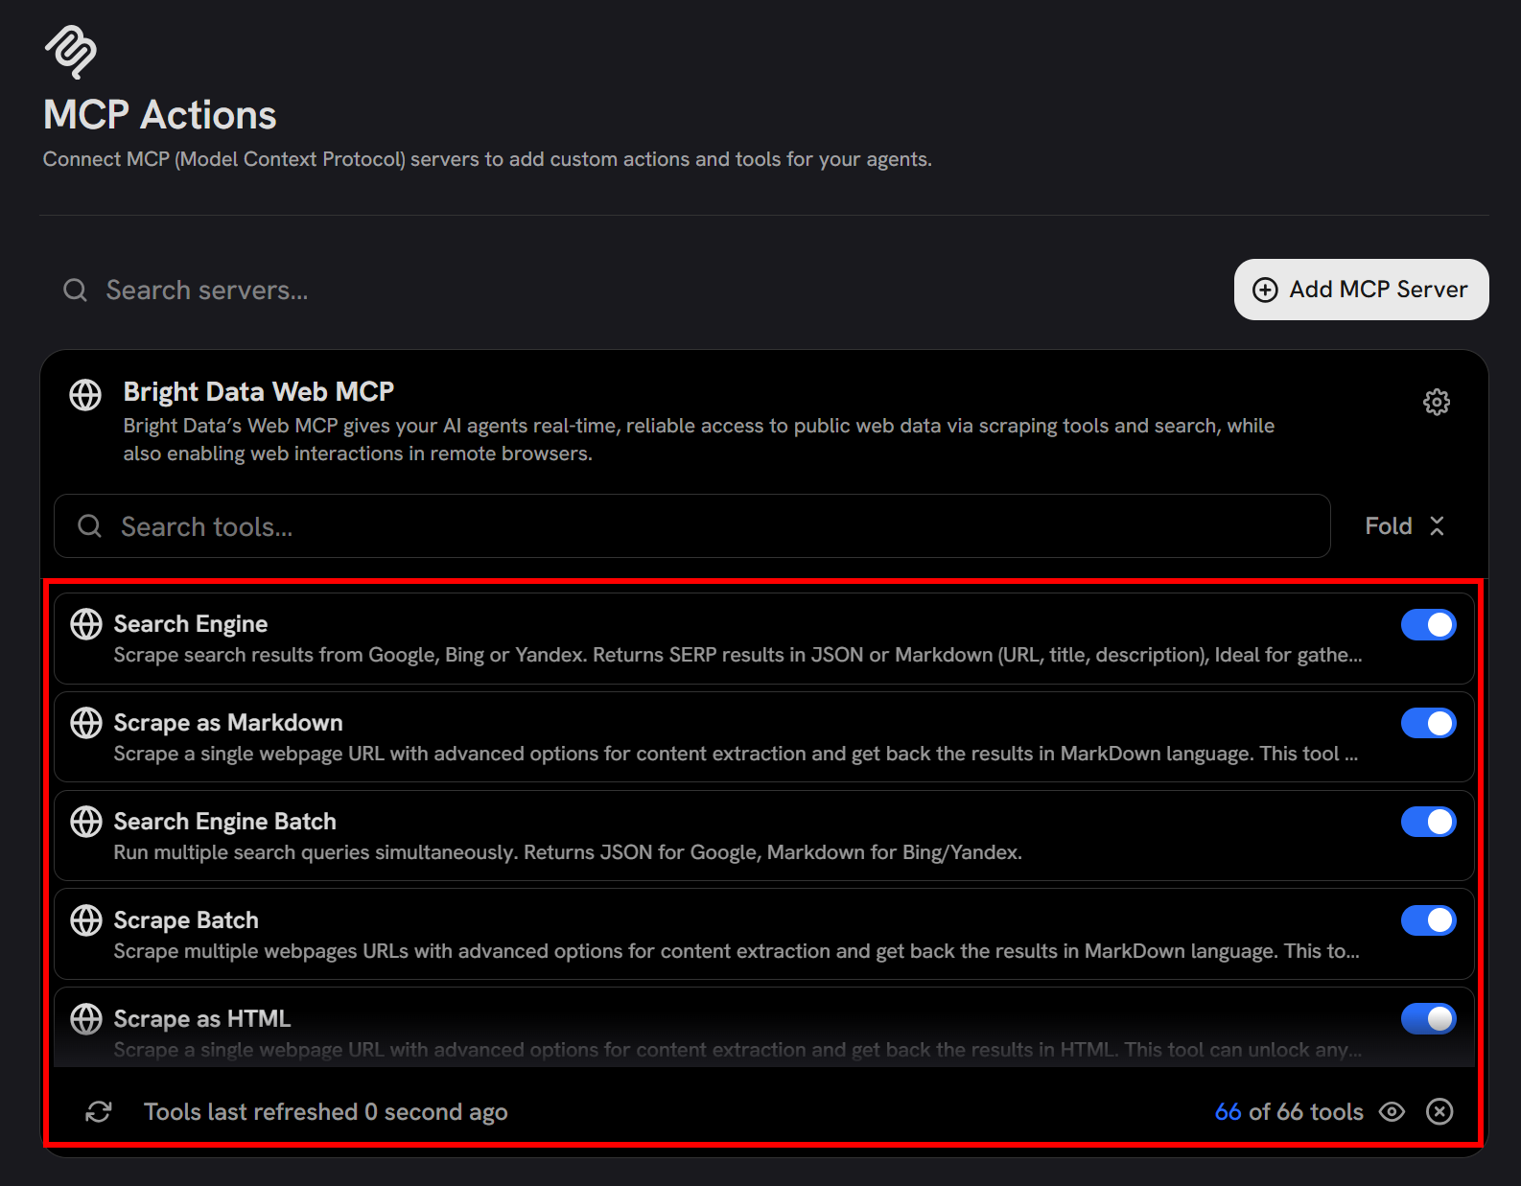Click the Search Engine tool globe icon

(86, 624)
